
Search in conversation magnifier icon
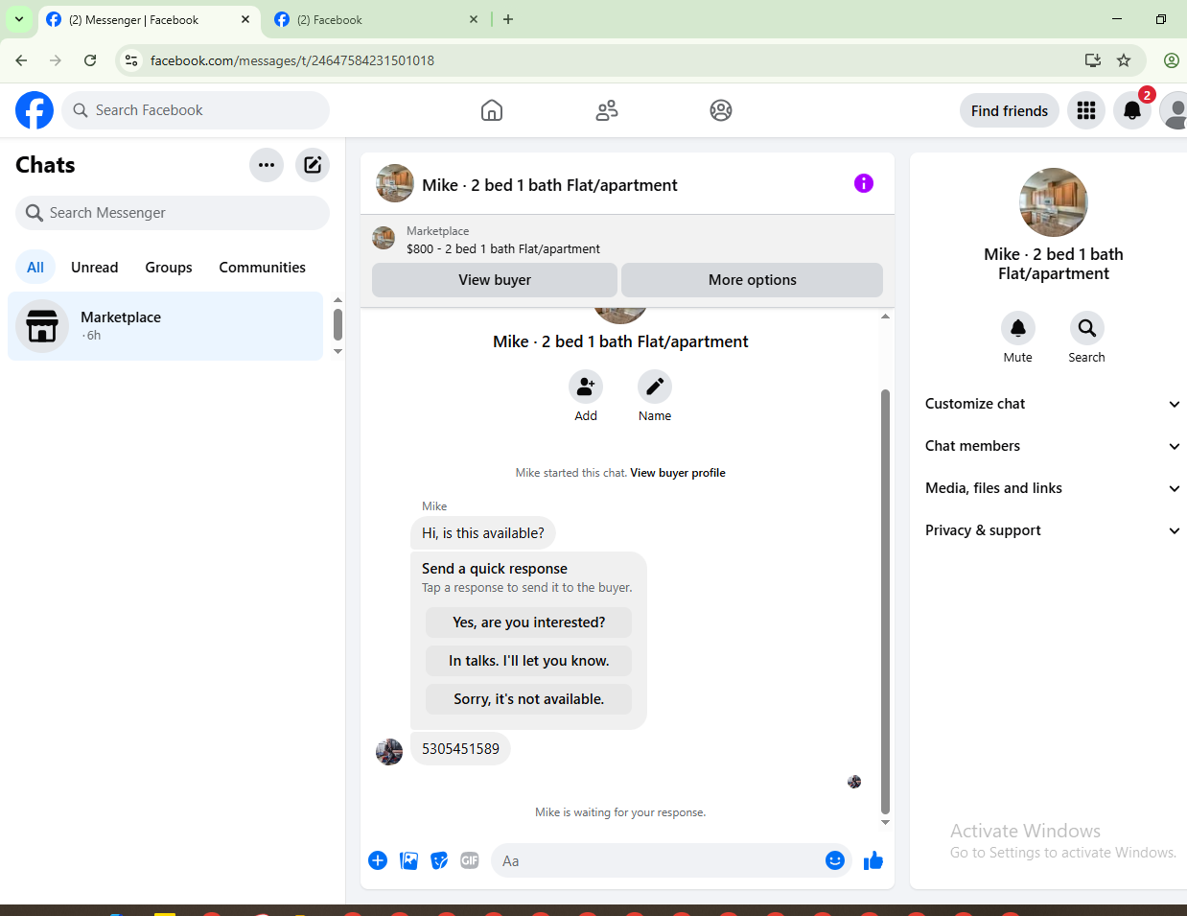(1087, 328)
